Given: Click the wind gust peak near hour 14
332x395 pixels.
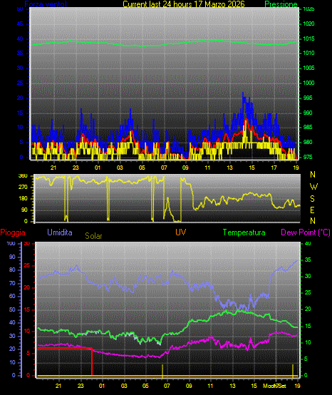Looking at the screenshot, I should [243, 93].
